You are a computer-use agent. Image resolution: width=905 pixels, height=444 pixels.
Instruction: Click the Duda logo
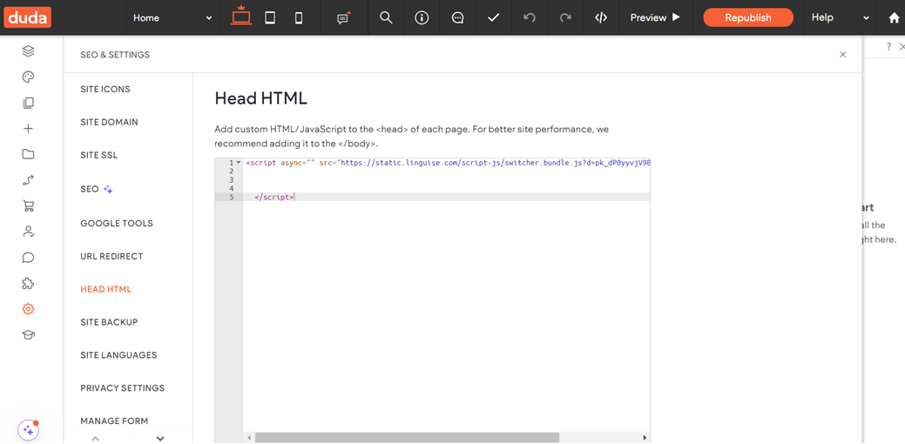[27, 17]
